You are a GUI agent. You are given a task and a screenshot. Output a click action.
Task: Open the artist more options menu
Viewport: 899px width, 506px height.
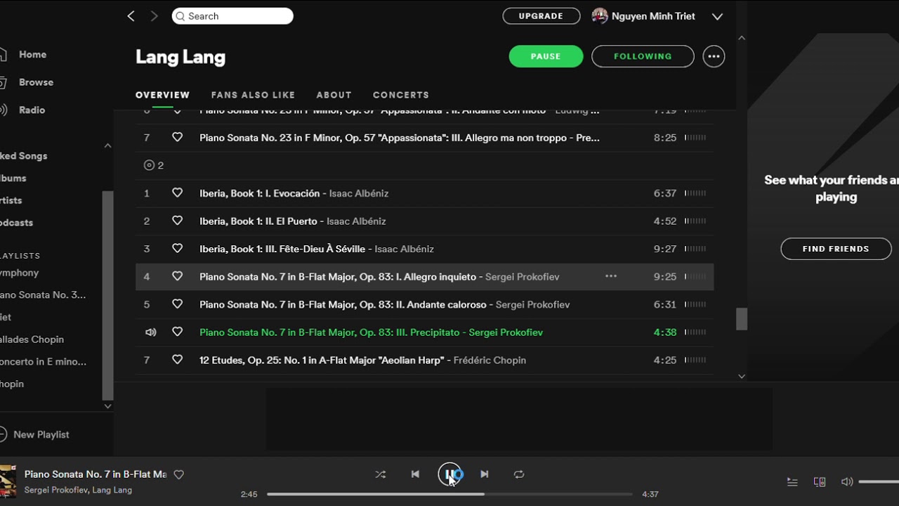point(714,56)
